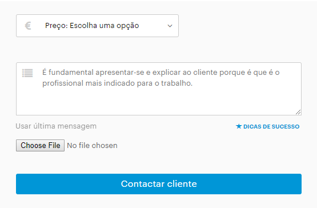Click the textarea resize grip icon
317x208 pixels.
click(x=298, y=112)
